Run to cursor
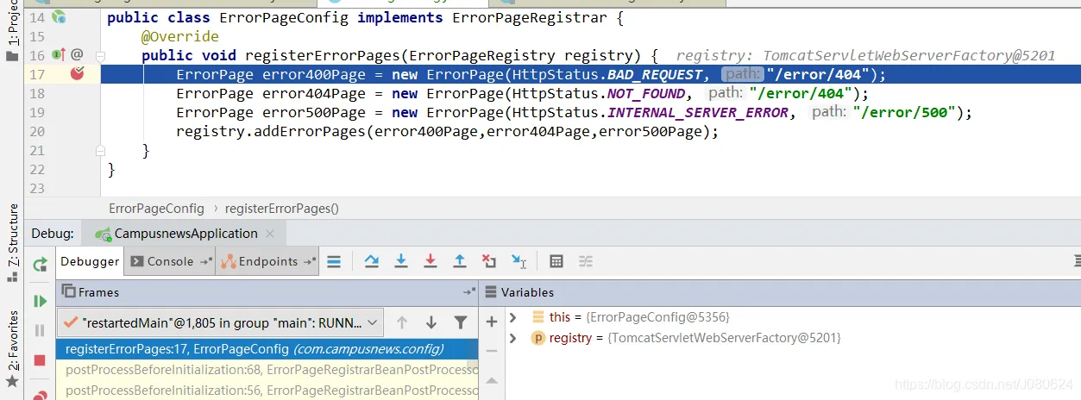This screenshot has height=400, width=1081. click(519, 261)
